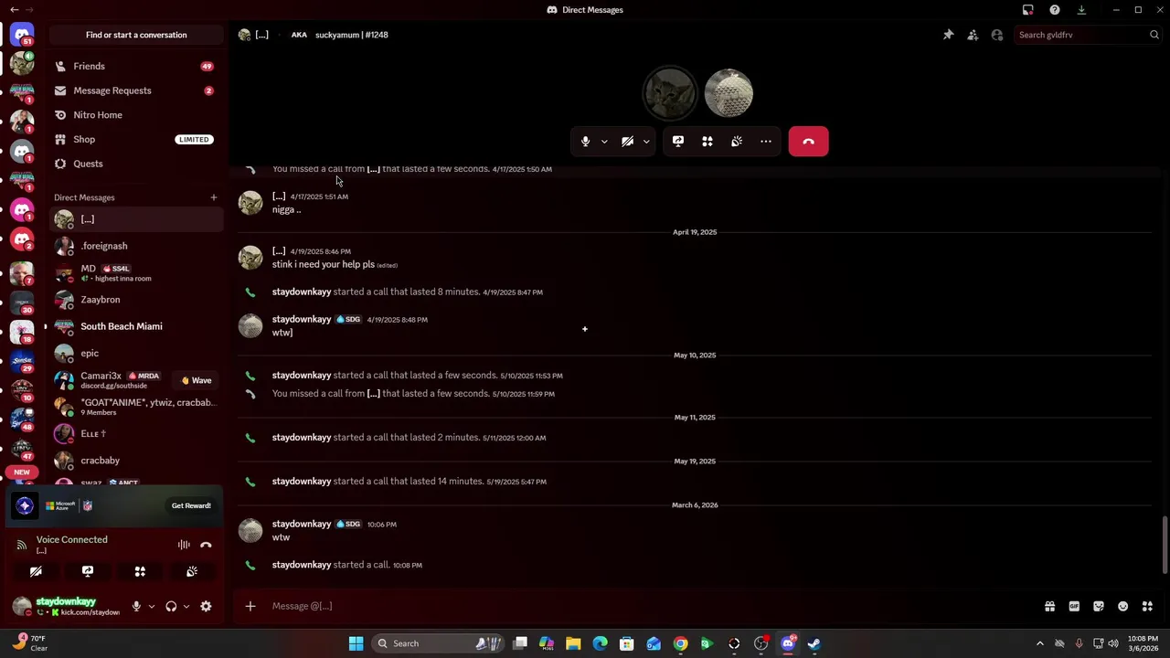
Task: Go to Discord home Direct Messages icon
Action: (x=22, y=35)
